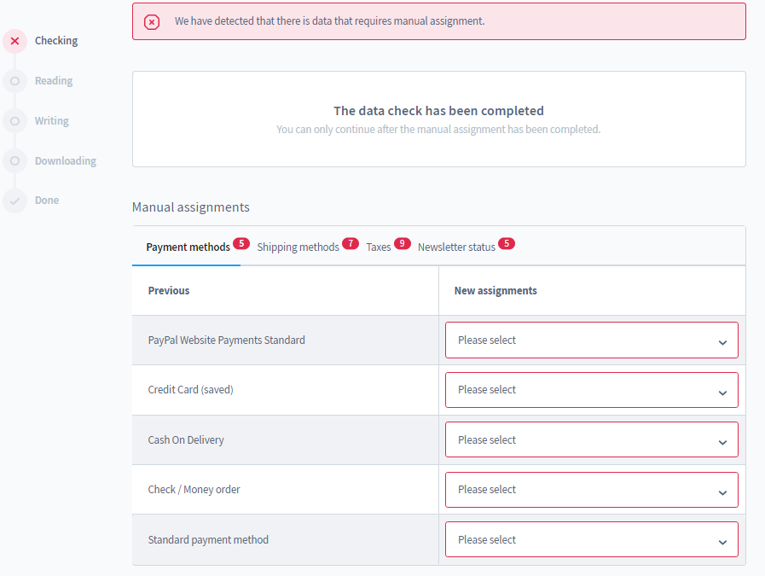765x576 pixels.
Task: Open Standard payment method assignment dropdown
Action: coord(591,540)
